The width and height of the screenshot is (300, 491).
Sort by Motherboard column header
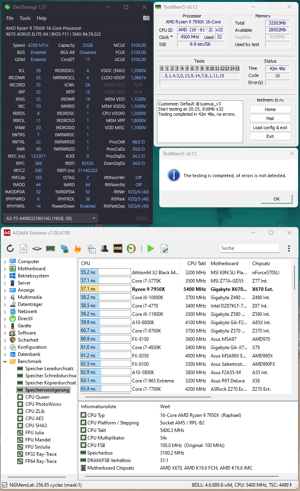[229, 263]
